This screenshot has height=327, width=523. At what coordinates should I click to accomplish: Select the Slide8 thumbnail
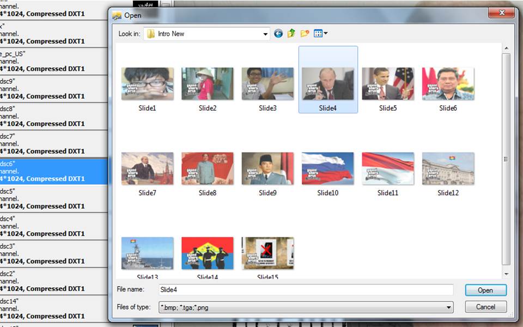click(208, 168)
